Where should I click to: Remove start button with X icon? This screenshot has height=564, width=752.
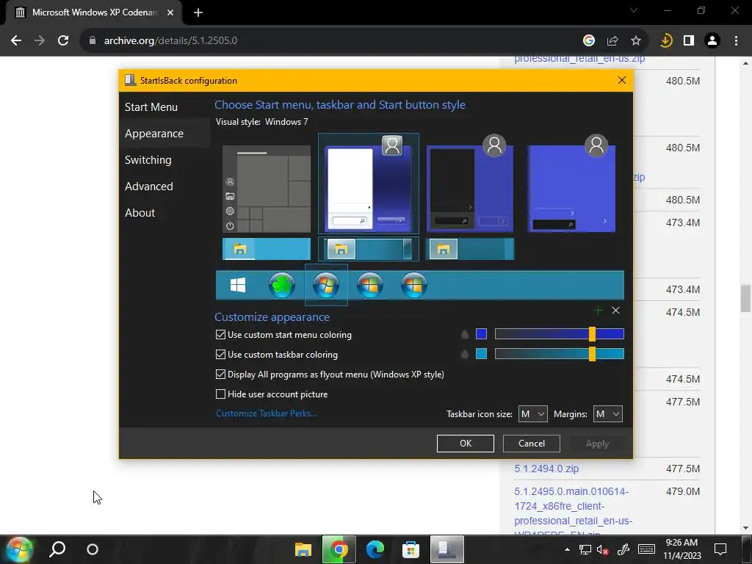[x=616, y=311]
